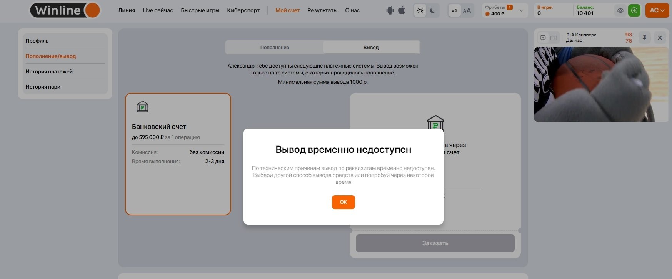Viewport: 672px width, 279px height.
Task: Switch widget to video stream view
Action: (543, 38)
